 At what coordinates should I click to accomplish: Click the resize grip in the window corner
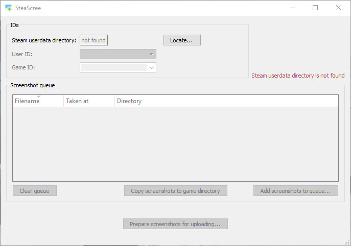pyautogui.click(x=347, y=242)
